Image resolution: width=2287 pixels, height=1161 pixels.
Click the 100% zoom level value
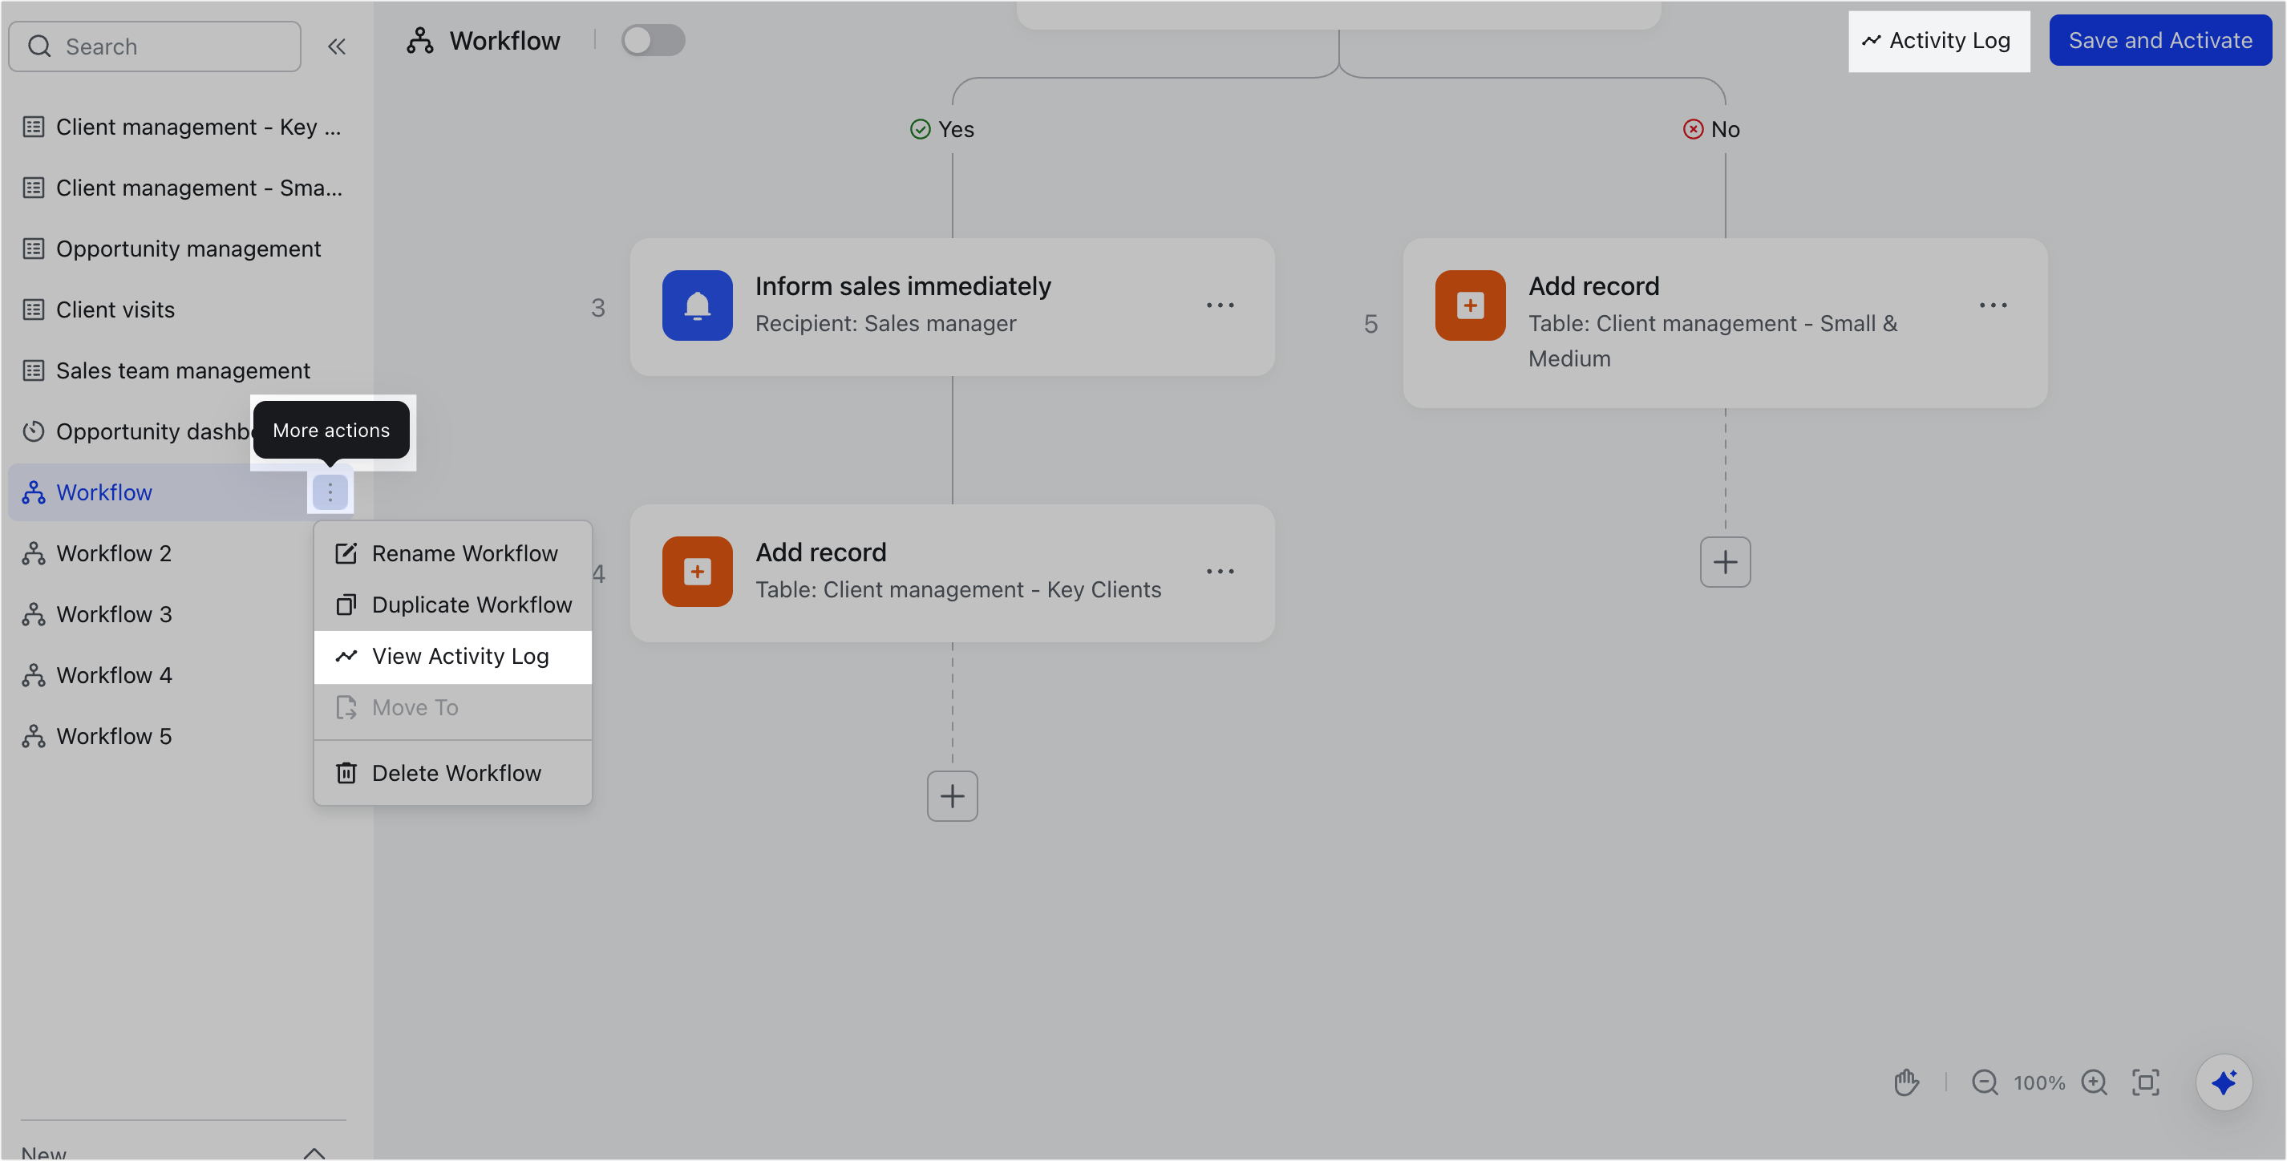pos(2039,1083)
